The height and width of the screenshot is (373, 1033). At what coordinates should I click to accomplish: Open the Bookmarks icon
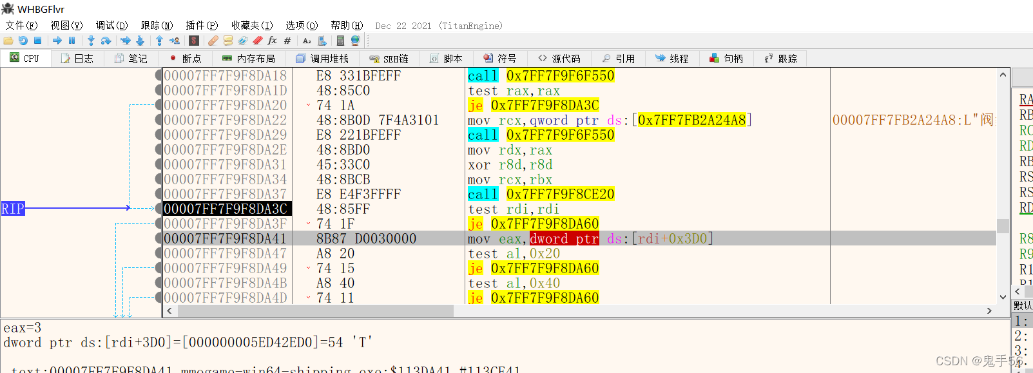(x=258, y=41)
